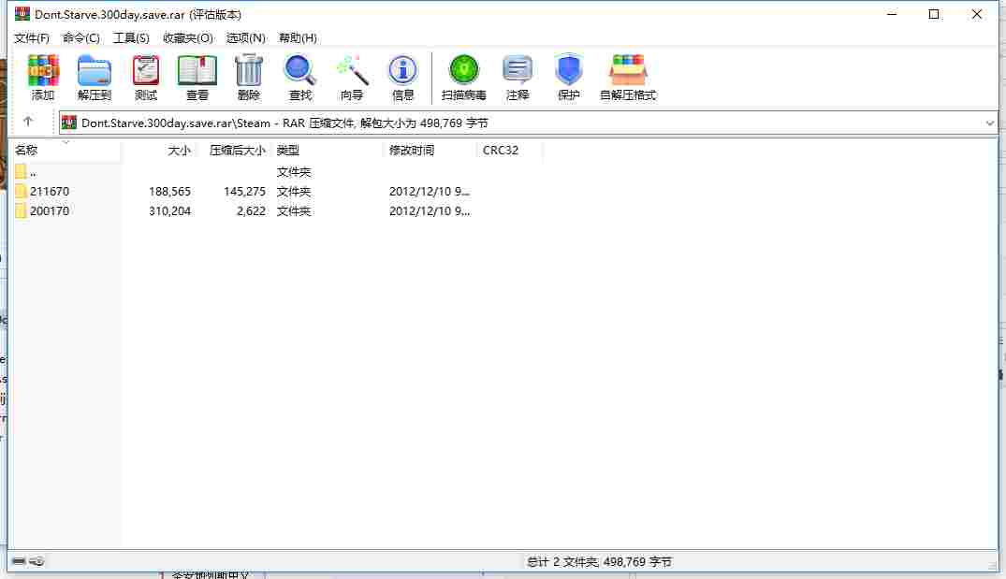
Task: Click the 测试 (Test) toolbar icon
Action: point(146,70)
